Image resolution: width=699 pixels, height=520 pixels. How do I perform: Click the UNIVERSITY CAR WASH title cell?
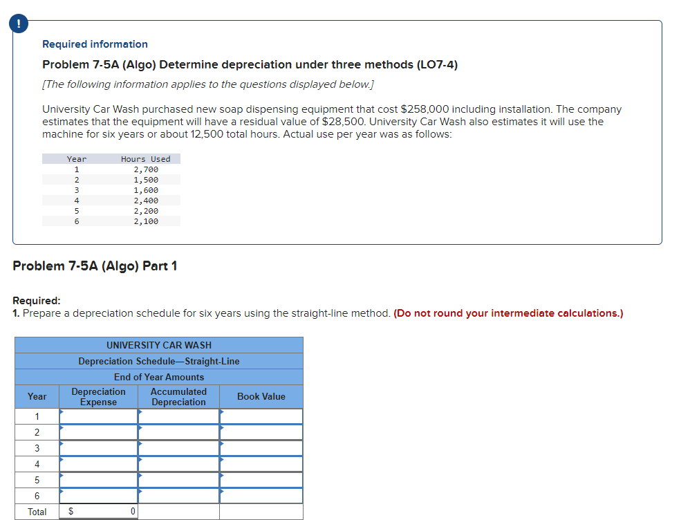click(x=158, y=345)
